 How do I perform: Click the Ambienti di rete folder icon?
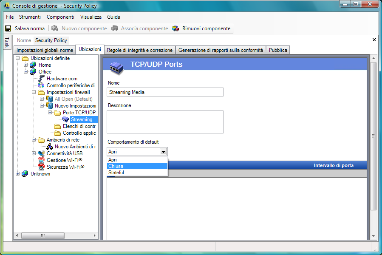pos(41,140)
